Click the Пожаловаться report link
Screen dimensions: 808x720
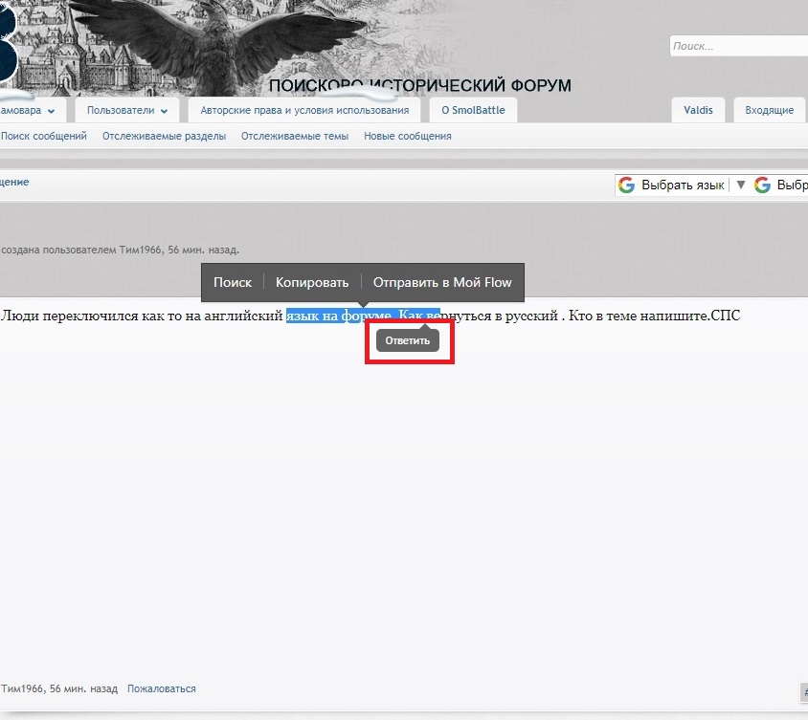point(161,688)
